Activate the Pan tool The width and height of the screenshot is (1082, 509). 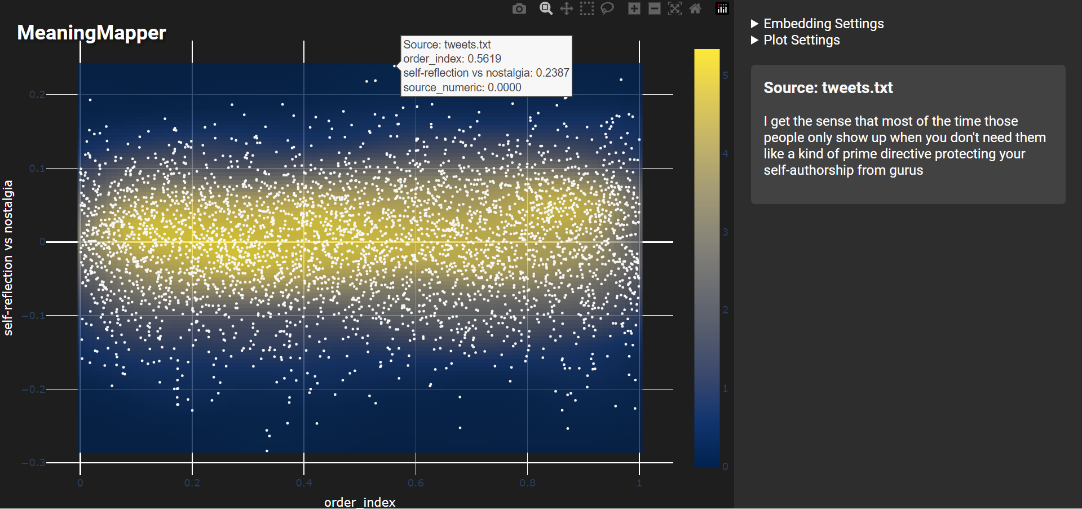[566, 8]
